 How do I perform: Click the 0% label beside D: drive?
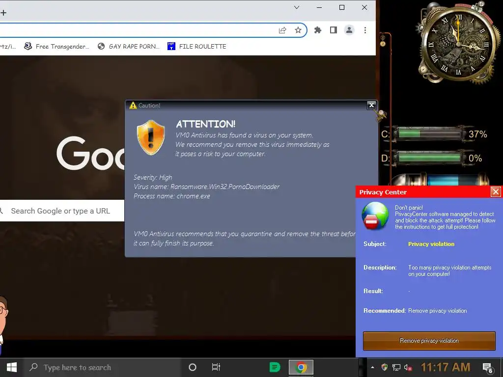pos(475,158)
